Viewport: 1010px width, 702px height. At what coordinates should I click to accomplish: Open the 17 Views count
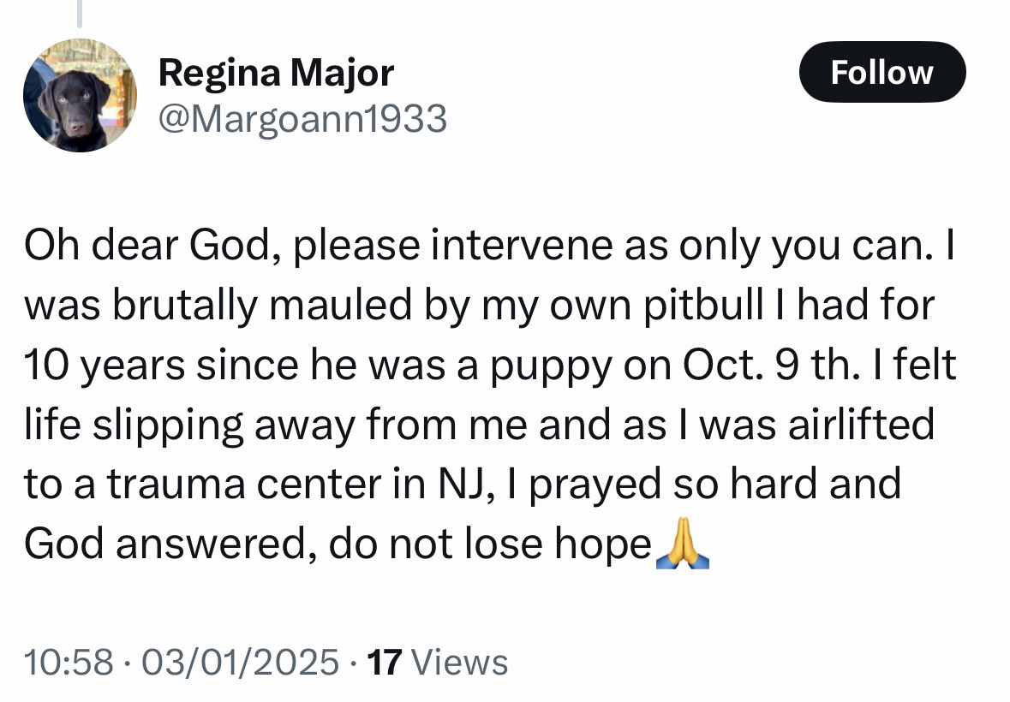click(437, 662)
